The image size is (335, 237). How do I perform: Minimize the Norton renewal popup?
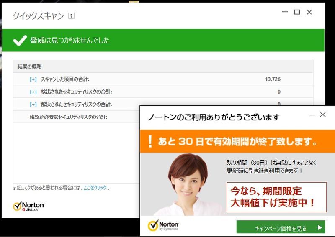[x=312, y=115]
